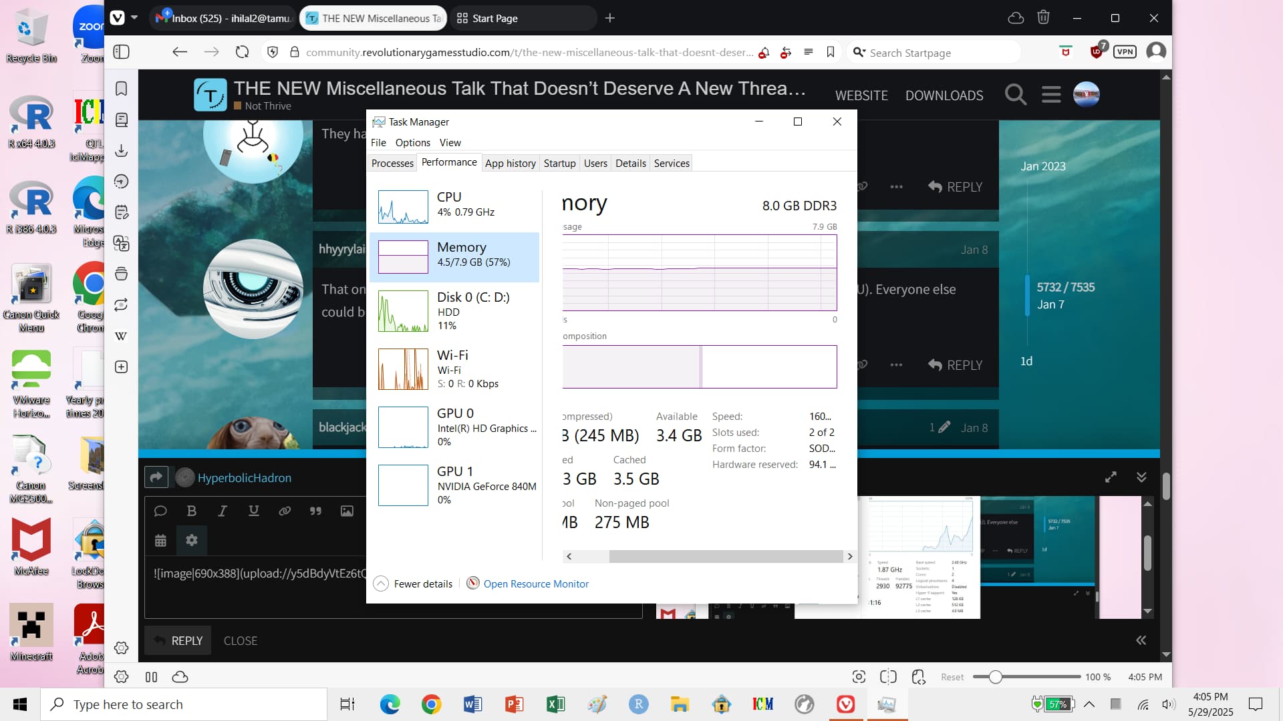Image resolution: width=1283 pixels, height=721 pixels.
Task: Select the Wi-Fi performance entry
Action: coord(454,369)
